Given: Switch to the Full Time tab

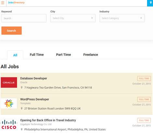Looking at the screenshot, I should (x=37, y=54).
